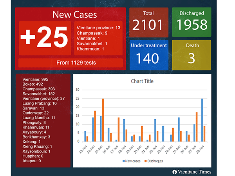Click the blue New cases legend swatch
235x176 pixels.
(123, 161)
